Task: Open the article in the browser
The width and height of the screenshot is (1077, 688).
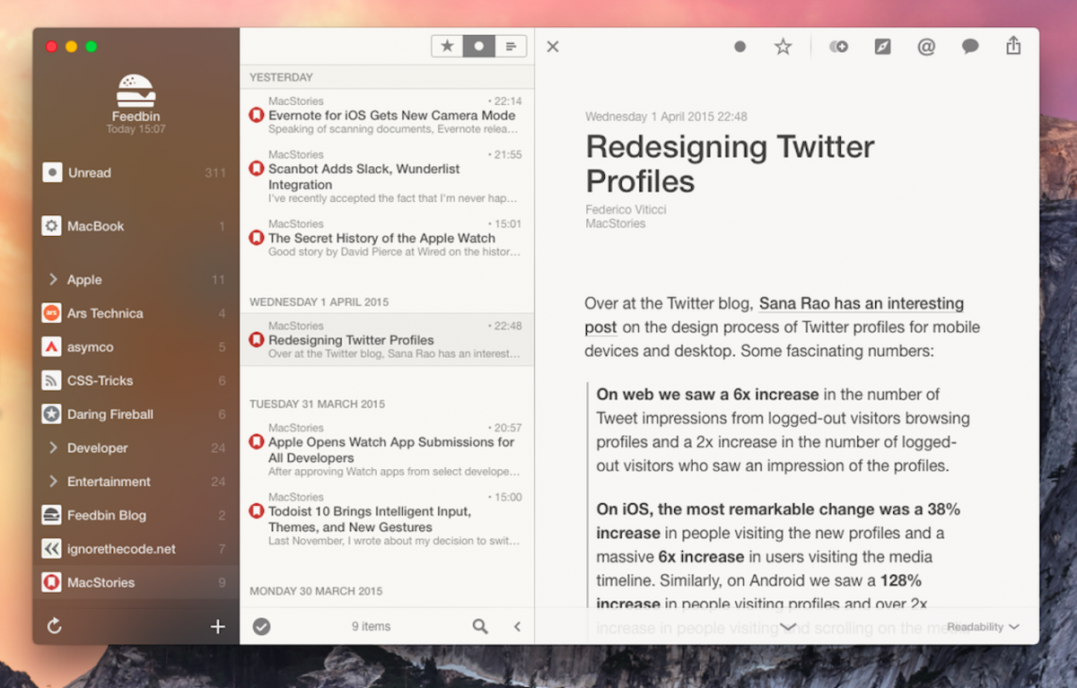Action: [881, 46]
